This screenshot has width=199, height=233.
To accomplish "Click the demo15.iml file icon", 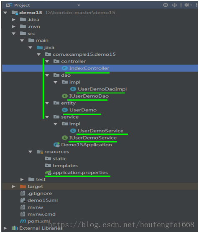I will (23, 200).
